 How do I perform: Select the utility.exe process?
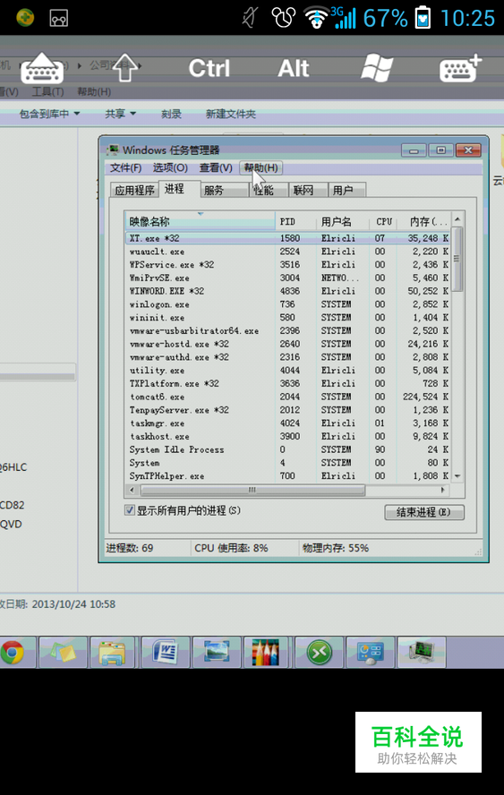pos(287,370)
